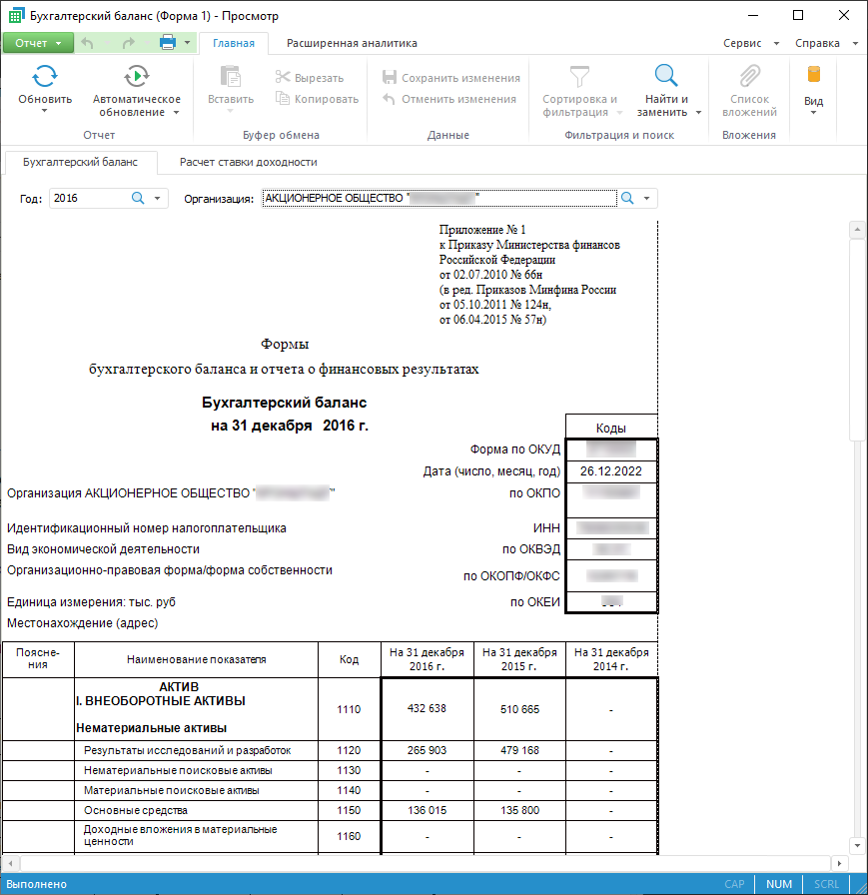Click the horizontal scrollbar right arrow
Image resolution: width=868 pixels, height=895 pixels.
tap(838, 863)
